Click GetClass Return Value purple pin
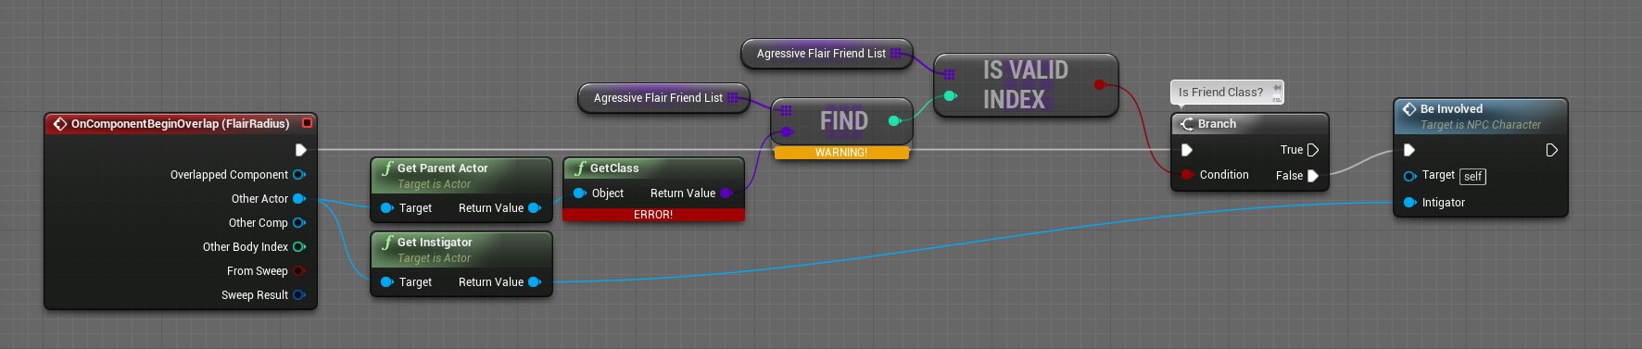 [726, 193]
